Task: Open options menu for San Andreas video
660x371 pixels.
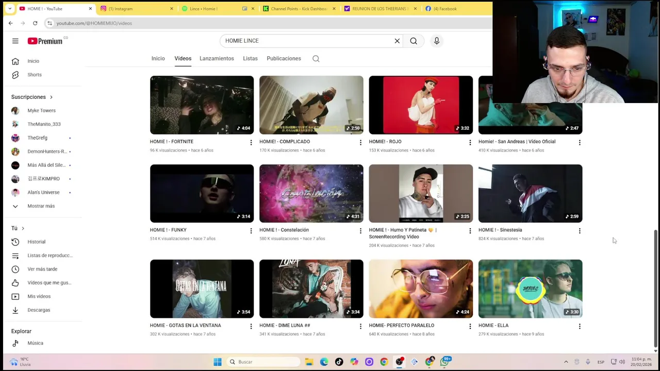Action: click(x=580, y=142)
